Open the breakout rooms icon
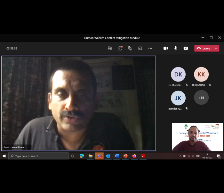The height and width of the screenshot is (193, 224). point(140,48)
